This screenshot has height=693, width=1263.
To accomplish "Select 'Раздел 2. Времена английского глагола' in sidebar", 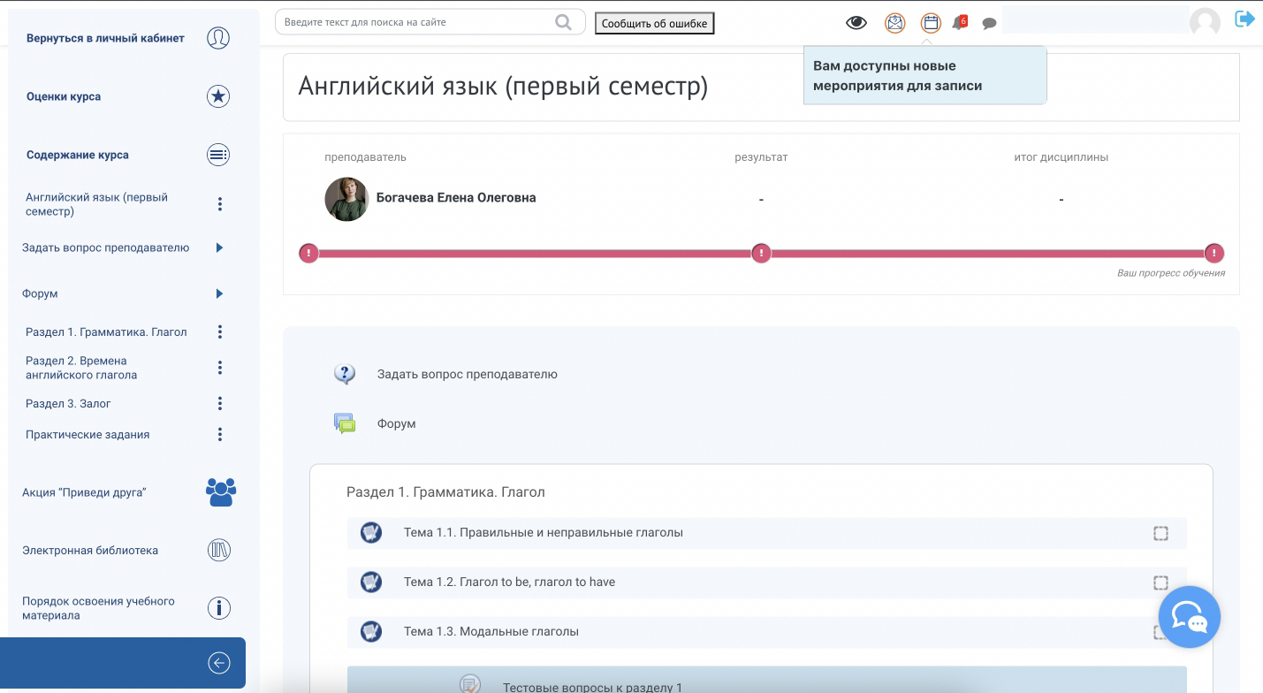I will 81,368.
